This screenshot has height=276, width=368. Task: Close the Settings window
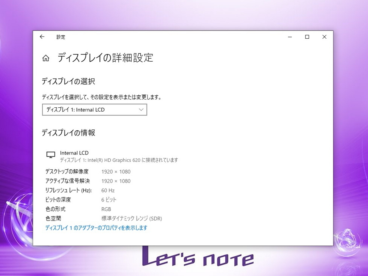point(324,37)
